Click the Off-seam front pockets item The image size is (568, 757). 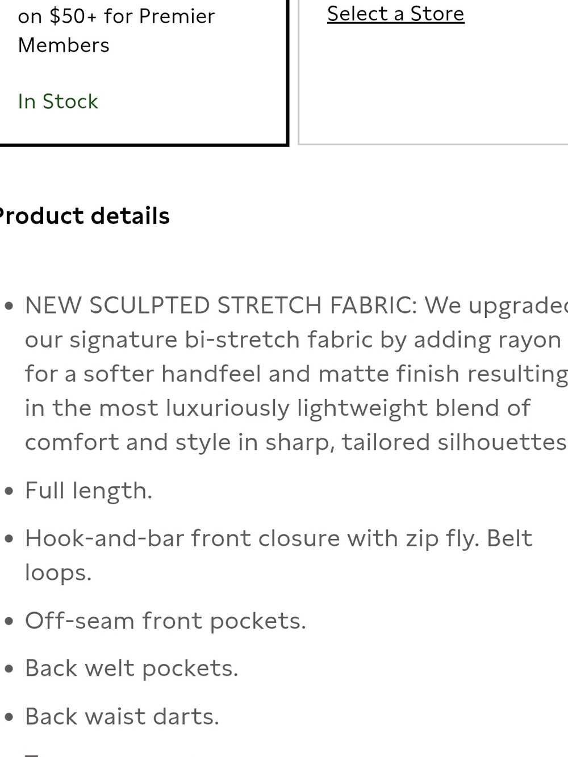click(x=165, y=620)
